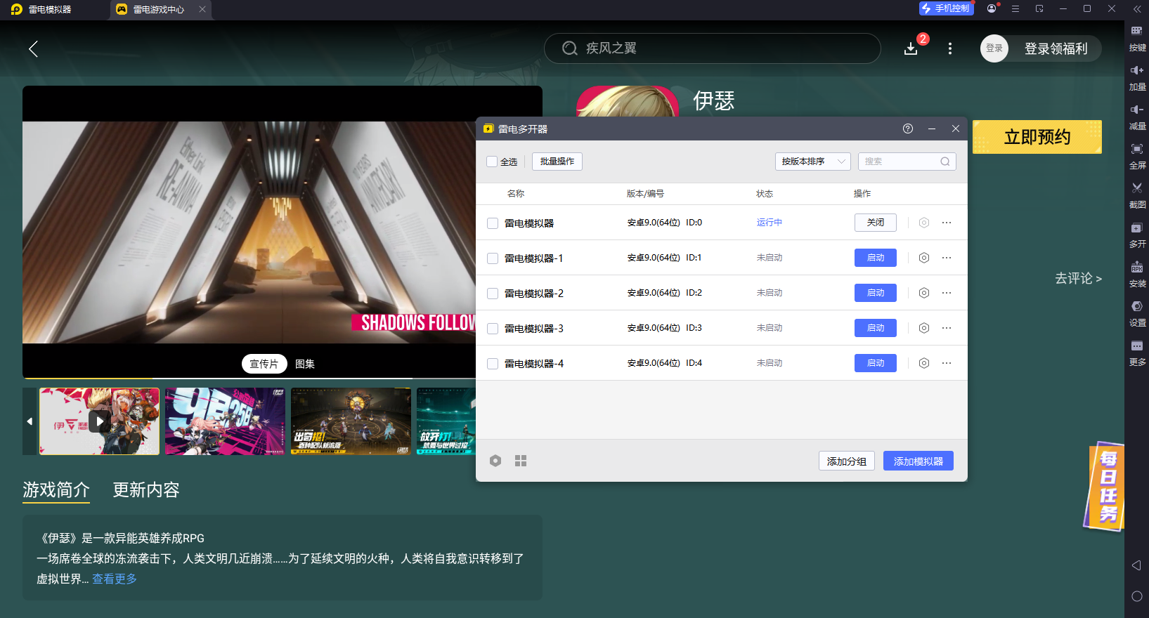
Task: Open help icon in 雷电多开器 title bar
Action: point(908,129)
